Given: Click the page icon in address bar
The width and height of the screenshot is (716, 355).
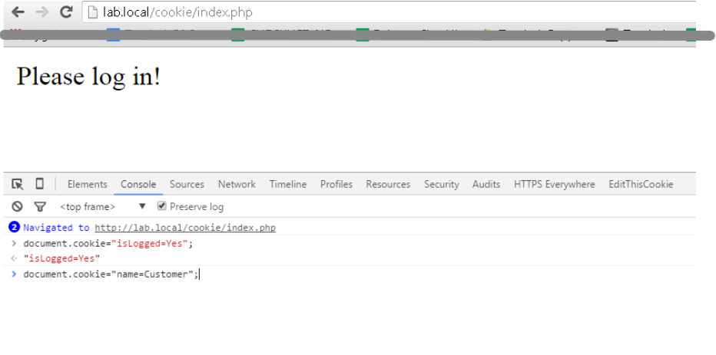Looking at the screenshot, I should pyautogui.click(x=93, y=12).
